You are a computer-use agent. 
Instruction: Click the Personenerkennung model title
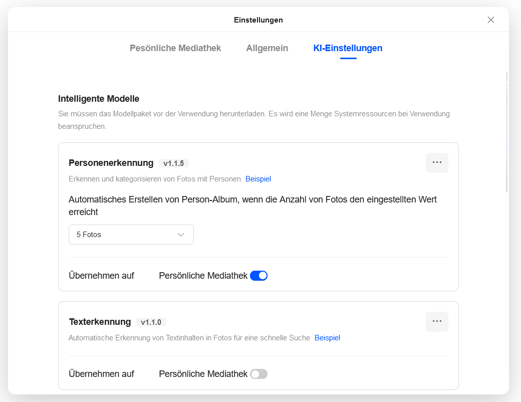pyautogui.click(x=111, y=163)
